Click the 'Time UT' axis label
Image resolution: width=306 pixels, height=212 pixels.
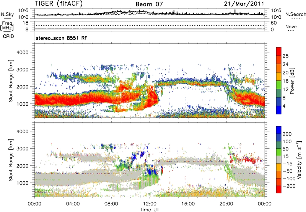point(150,210)
